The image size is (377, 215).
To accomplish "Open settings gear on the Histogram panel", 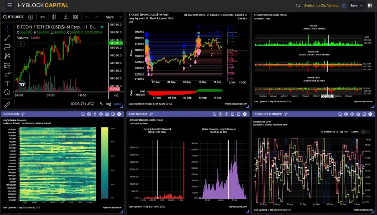I will pyautogui.click(x=226, y=114).
